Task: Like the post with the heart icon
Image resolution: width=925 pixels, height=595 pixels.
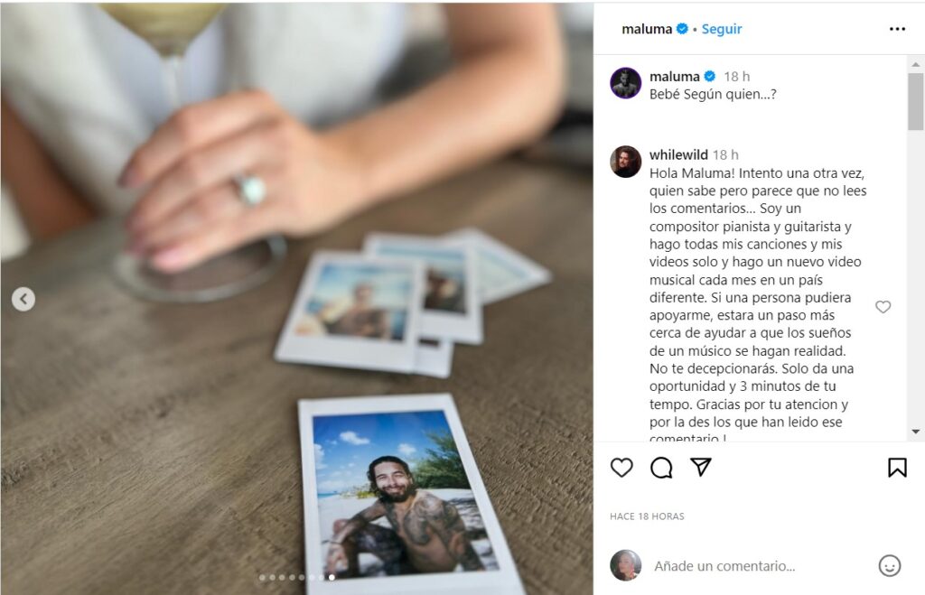Action: coord(621,468)
